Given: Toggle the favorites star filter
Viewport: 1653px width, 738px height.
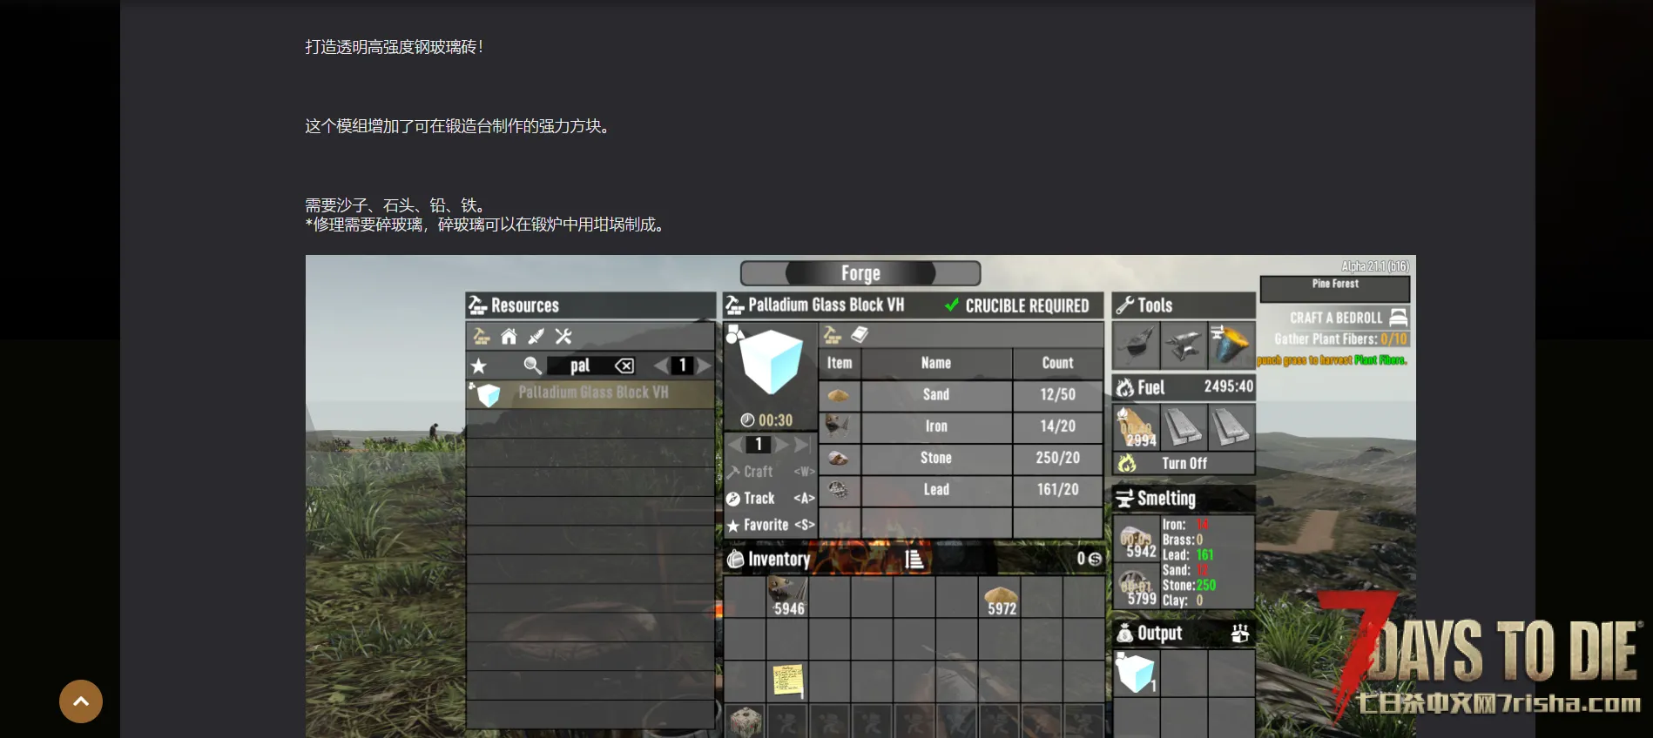Looking at the screenshot, I should (479, 366).
